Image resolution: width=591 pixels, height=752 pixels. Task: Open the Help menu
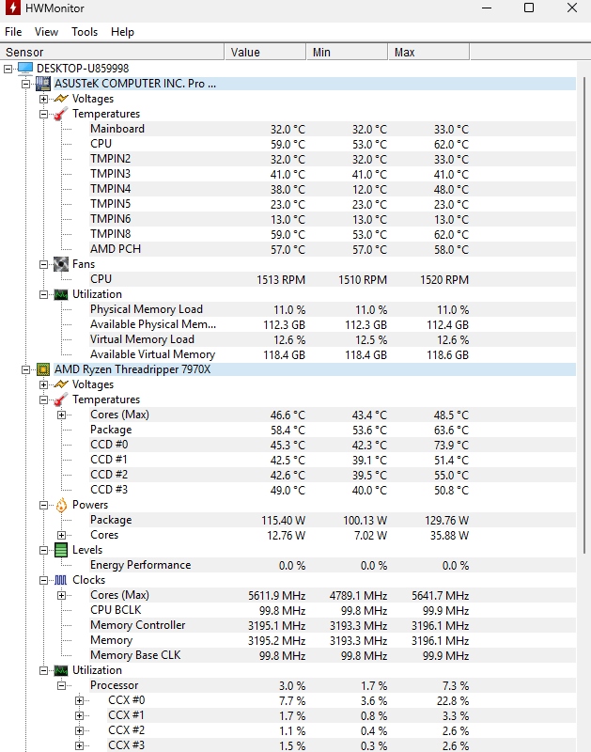tap(122, 31)
